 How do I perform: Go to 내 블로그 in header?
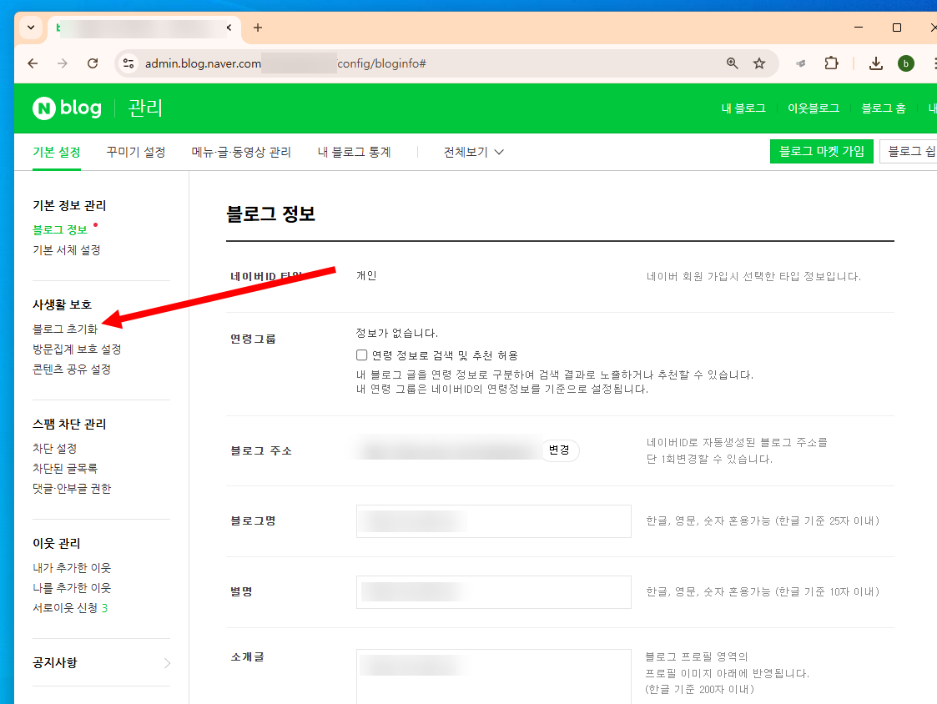point(743,108)
